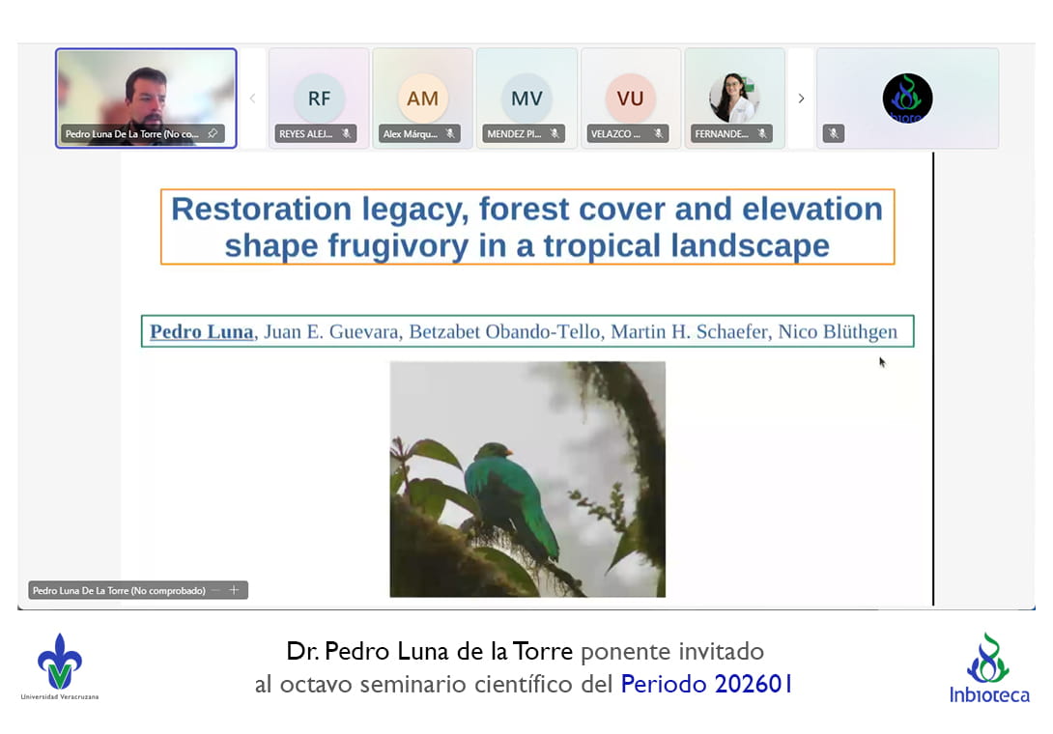Select the VU participant avatar
This screenshot has width=1053, height=734.
tap(630, 98)
